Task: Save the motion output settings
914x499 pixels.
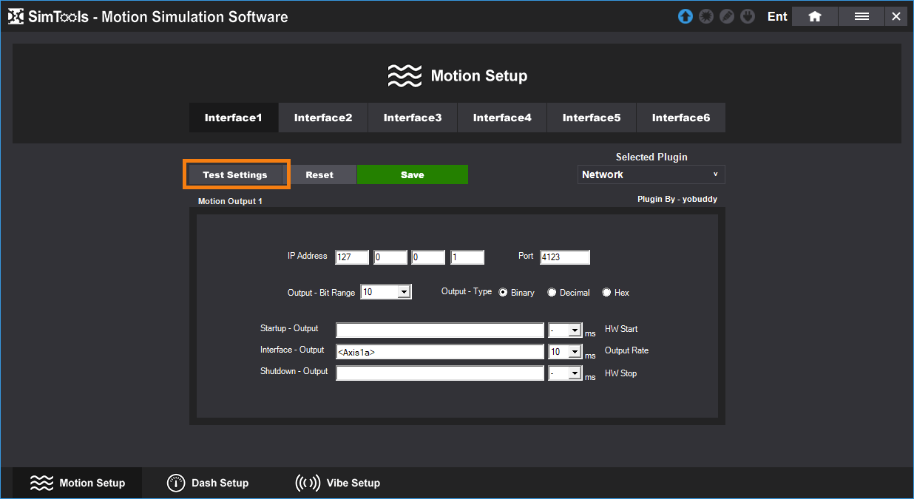Action: pos(413,174)
